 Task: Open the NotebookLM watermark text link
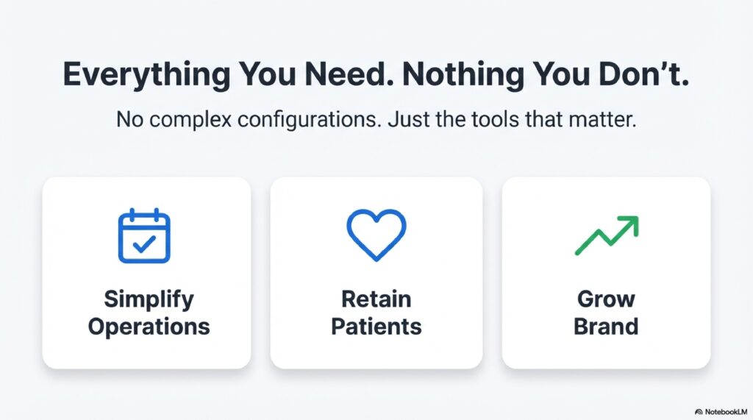726,410
